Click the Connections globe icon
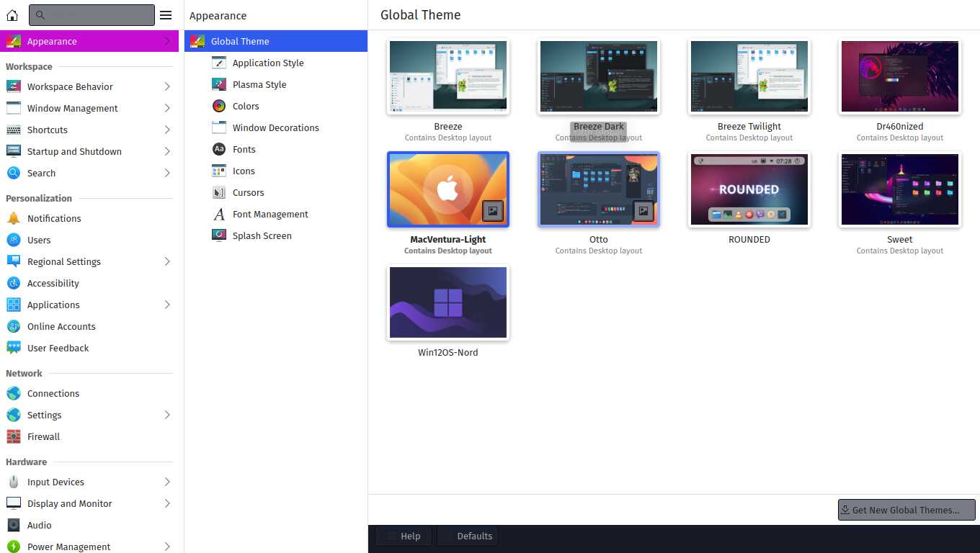 pos(14,393)
